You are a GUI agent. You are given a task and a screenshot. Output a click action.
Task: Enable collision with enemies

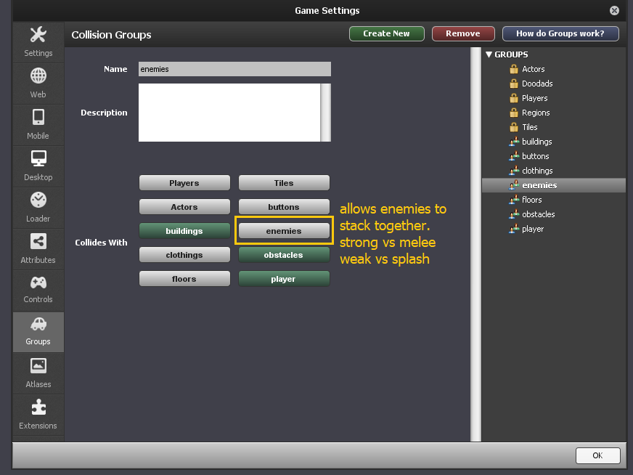click(284, 231)
